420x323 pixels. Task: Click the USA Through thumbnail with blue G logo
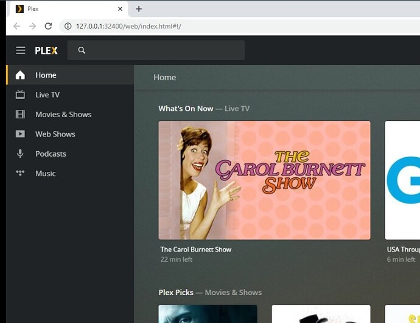tap(402, 180)
